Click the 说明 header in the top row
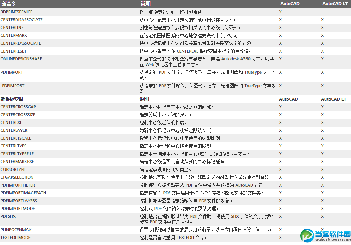 point(146,4)
